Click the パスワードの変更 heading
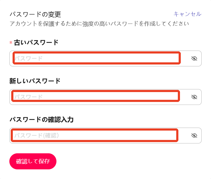 pyautogui.click(x=35, y=14)
